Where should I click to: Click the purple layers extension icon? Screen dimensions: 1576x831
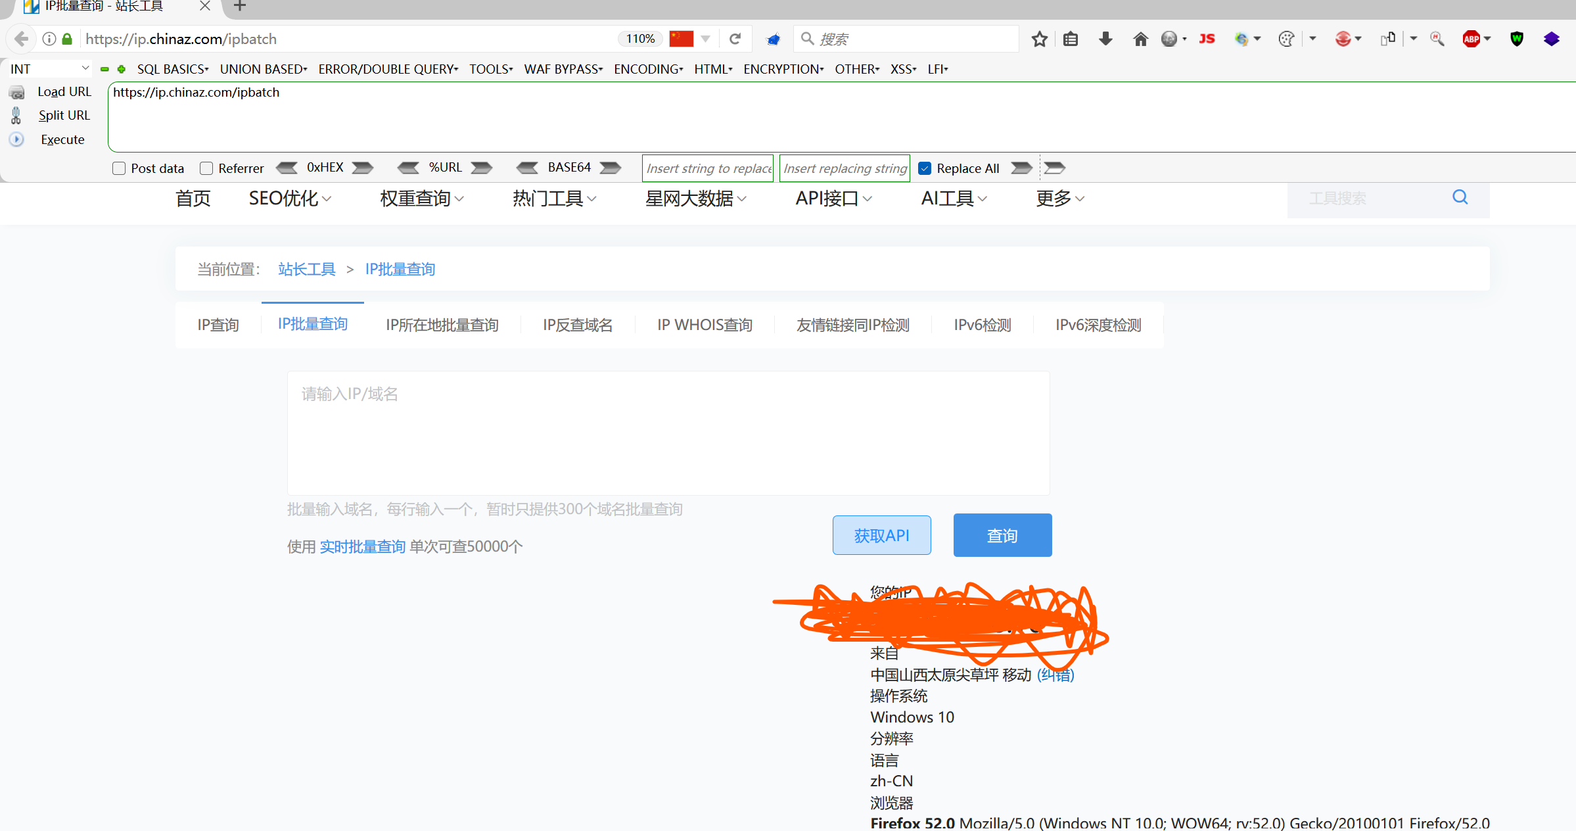coord(1552,39)
